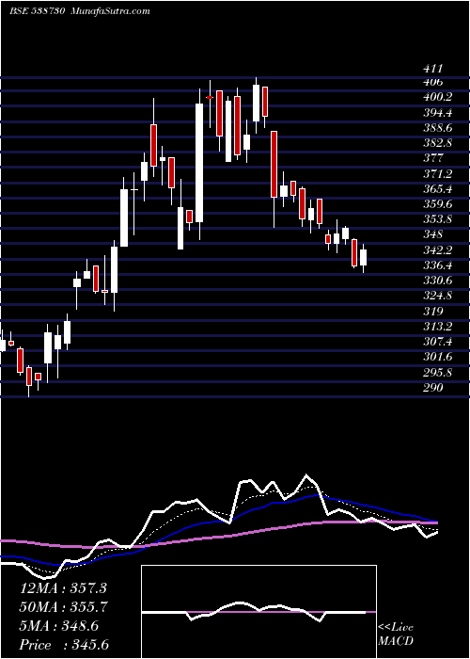Viewport: 470px width, 659px height.
Task: Select the 382.8 axis value
Action: tap(438, 143)
